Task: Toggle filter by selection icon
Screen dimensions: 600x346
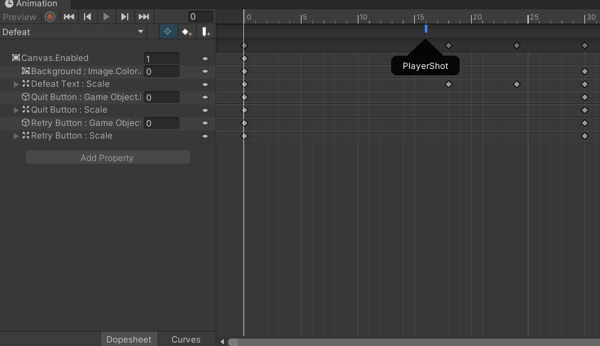Action: tap(168, 32)
